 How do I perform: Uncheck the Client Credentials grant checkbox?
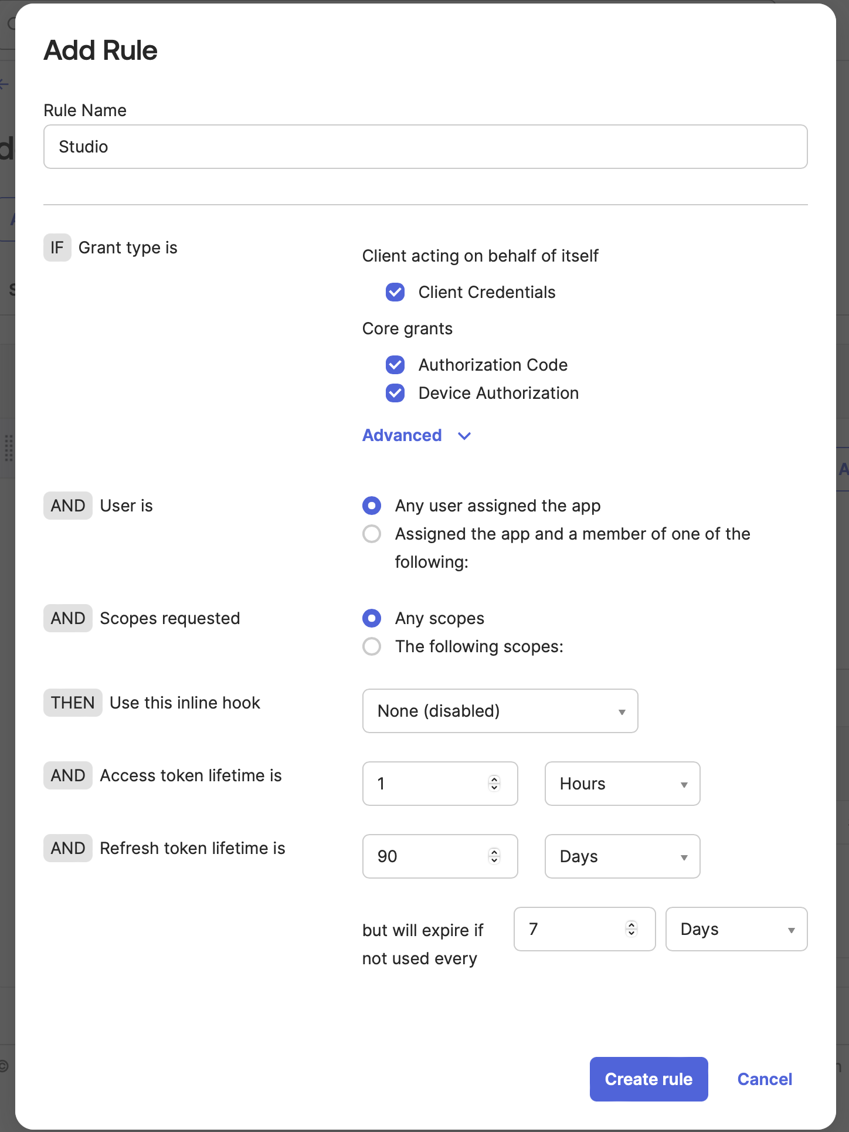pyautogui.click(x=395, y=292)
